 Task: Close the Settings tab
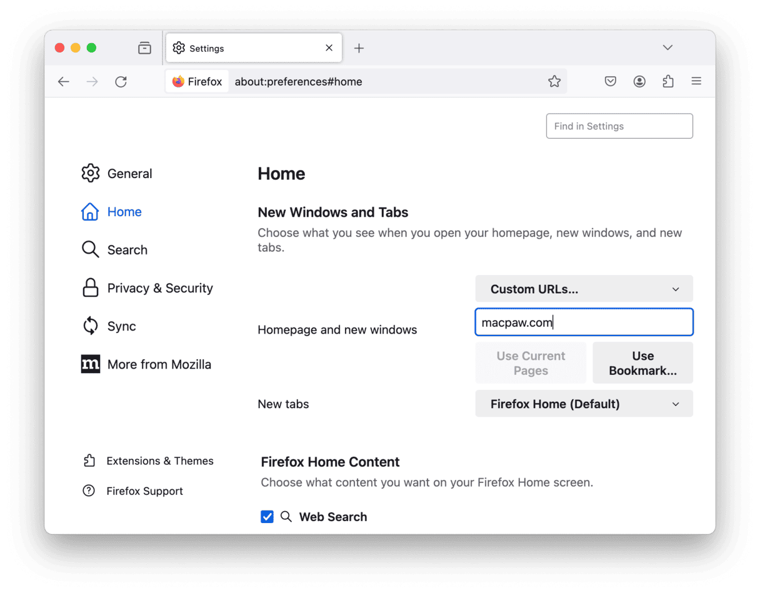point(329,48)
